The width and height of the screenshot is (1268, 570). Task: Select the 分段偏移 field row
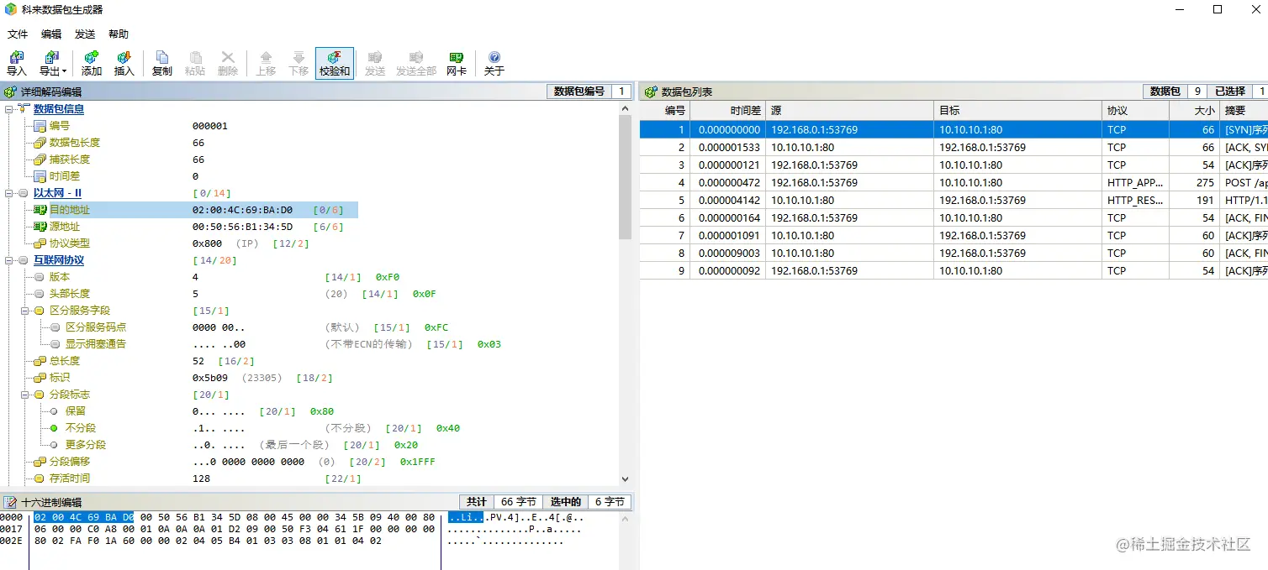click(234, 462)
